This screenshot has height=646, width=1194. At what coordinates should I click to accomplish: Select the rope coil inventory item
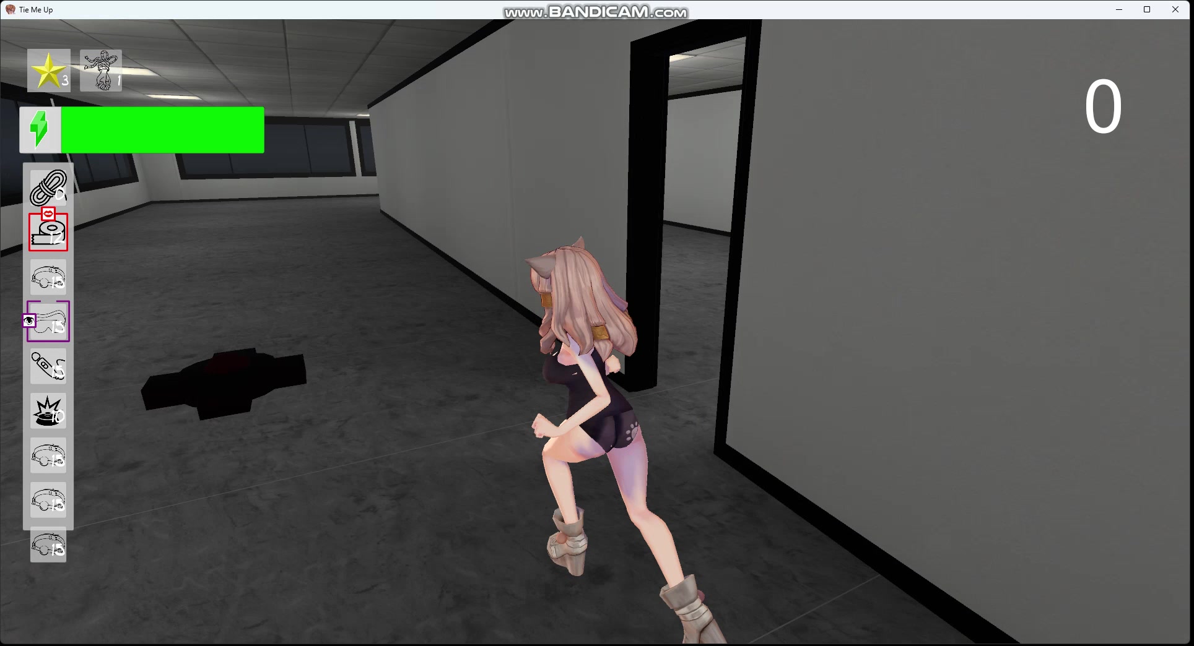point(48,187)
